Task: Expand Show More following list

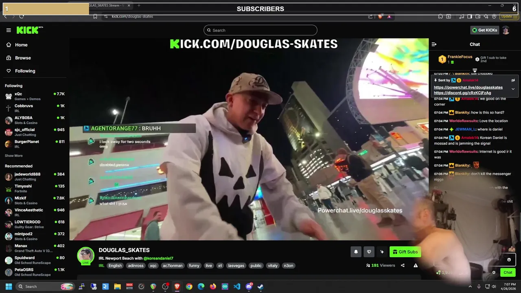Action: [14, 155]
